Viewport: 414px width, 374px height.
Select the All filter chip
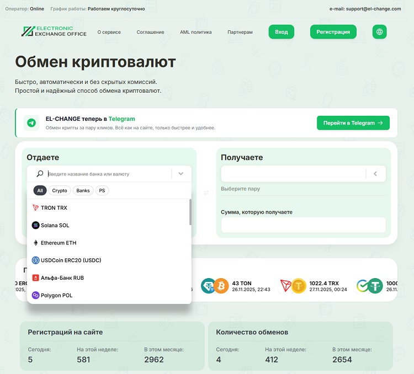point(40,191)
